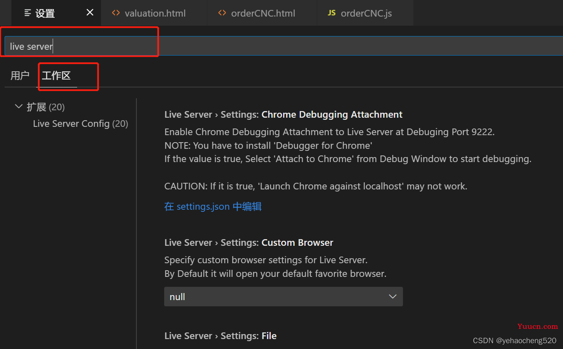Click the Debuging Port 9222 description line
The height and width of the screenshot is (349, 563).
330,132
